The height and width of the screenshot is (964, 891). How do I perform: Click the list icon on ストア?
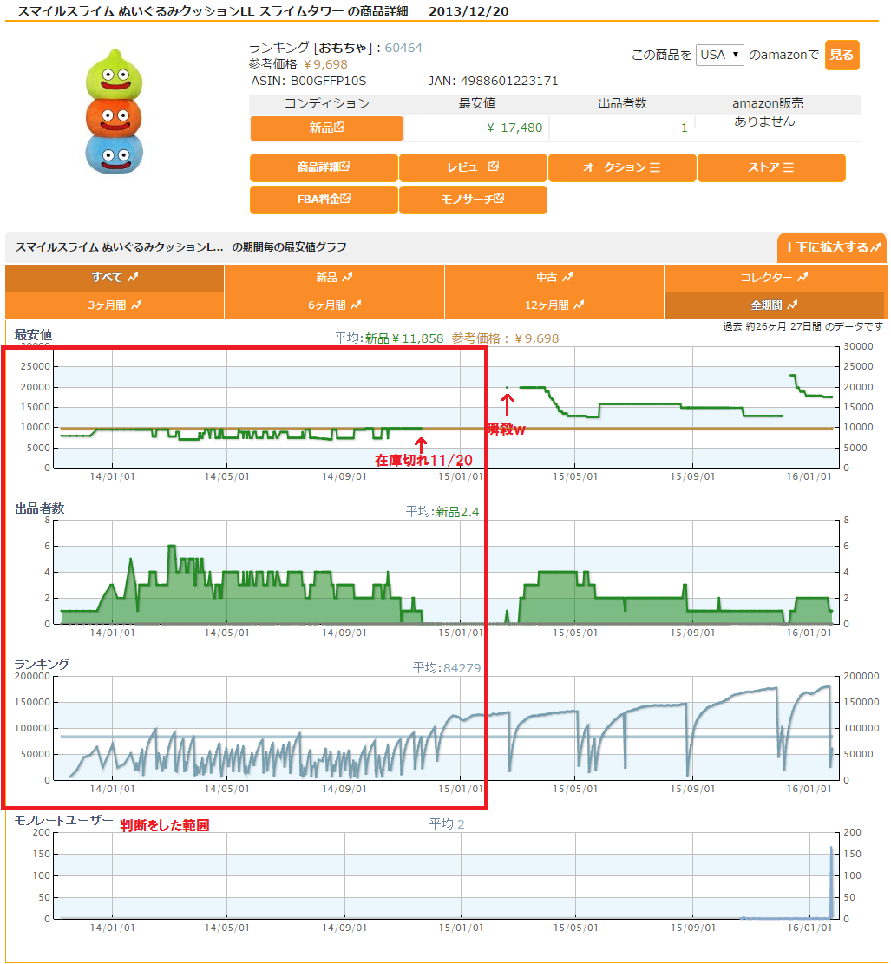point(789,167)
